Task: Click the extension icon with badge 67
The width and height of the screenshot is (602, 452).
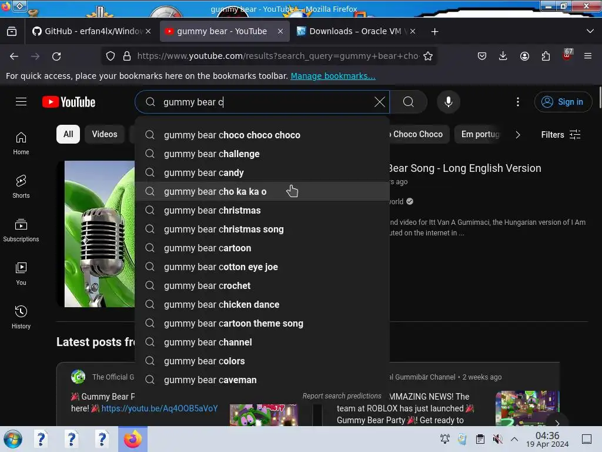Action: [x=567, y=55]
